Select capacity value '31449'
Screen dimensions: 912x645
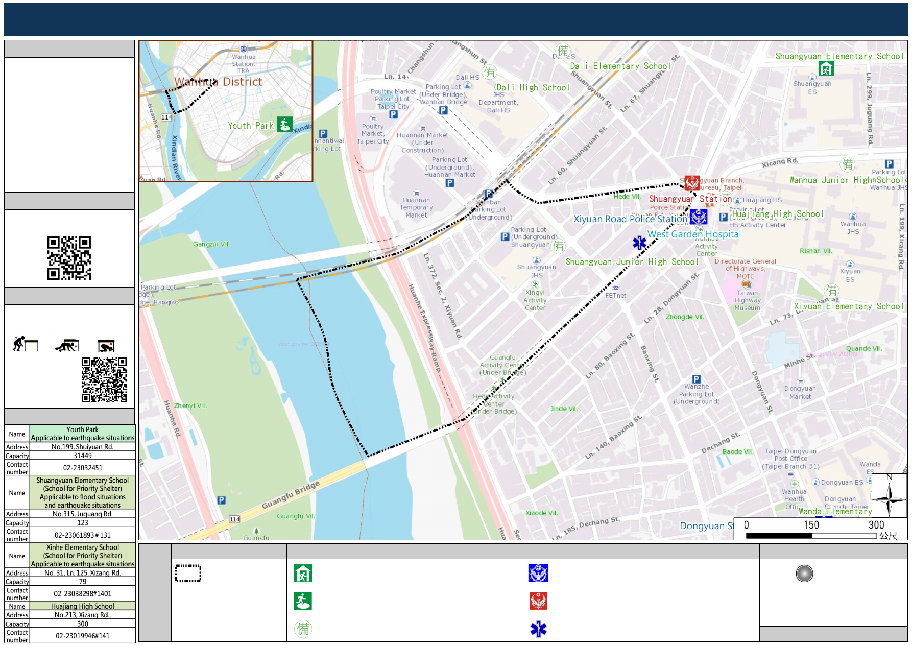click(x=83, y=456)
